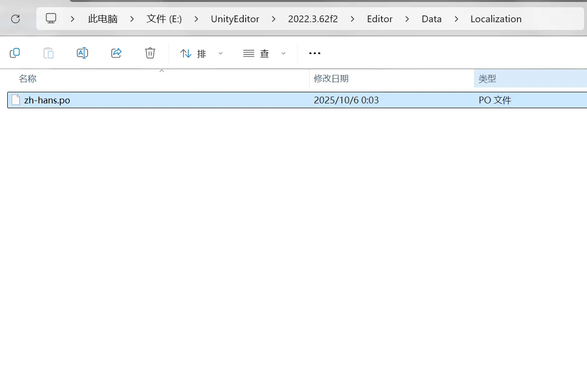Expand the chevron right after UnityEditor
587x387 pixels.
point(274,19)
